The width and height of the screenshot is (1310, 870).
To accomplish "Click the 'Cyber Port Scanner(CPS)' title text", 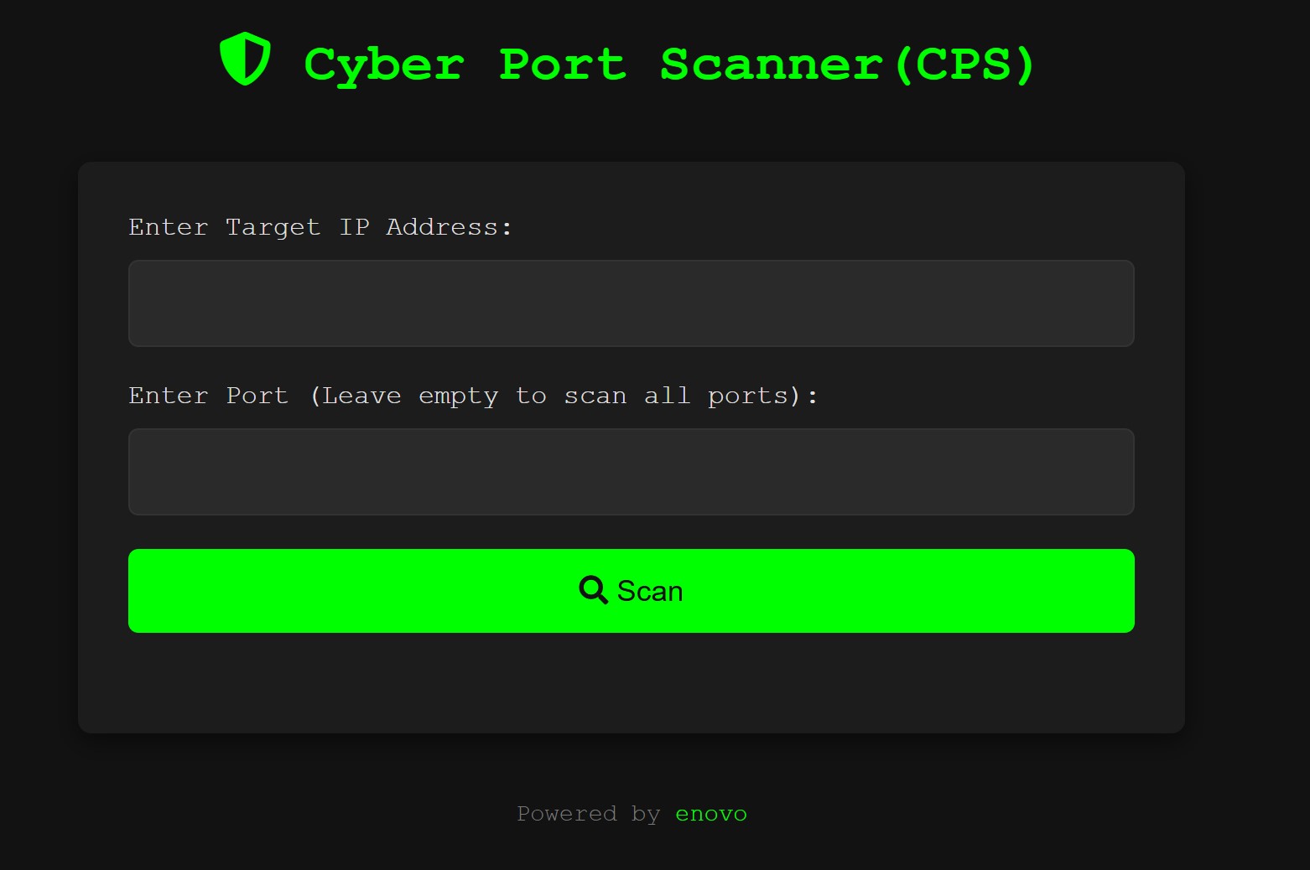I will click(668, 64).
